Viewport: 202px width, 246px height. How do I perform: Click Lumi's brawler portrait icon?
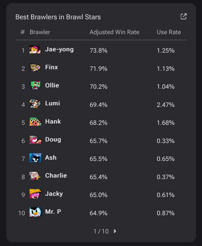tap(35, 104)
